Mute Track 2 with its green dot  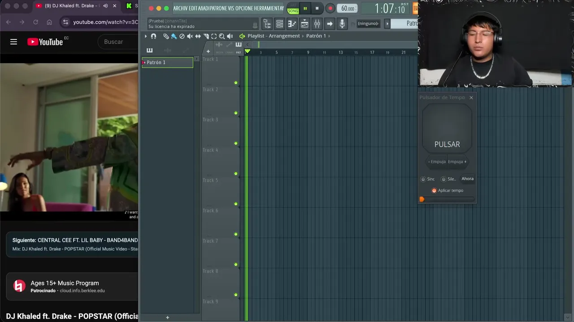236,113
